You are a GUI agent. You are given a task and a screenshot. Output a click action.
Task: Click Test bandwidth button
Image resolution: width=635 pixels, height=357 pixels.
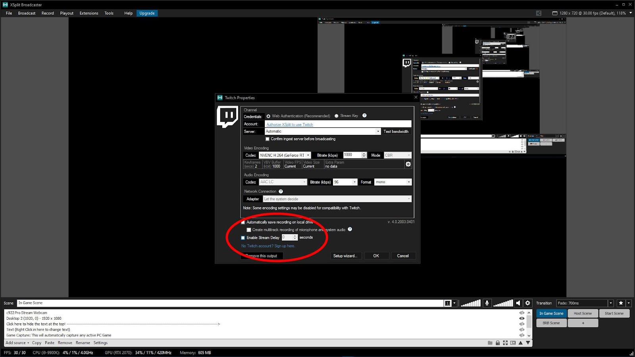click(396, 131)
